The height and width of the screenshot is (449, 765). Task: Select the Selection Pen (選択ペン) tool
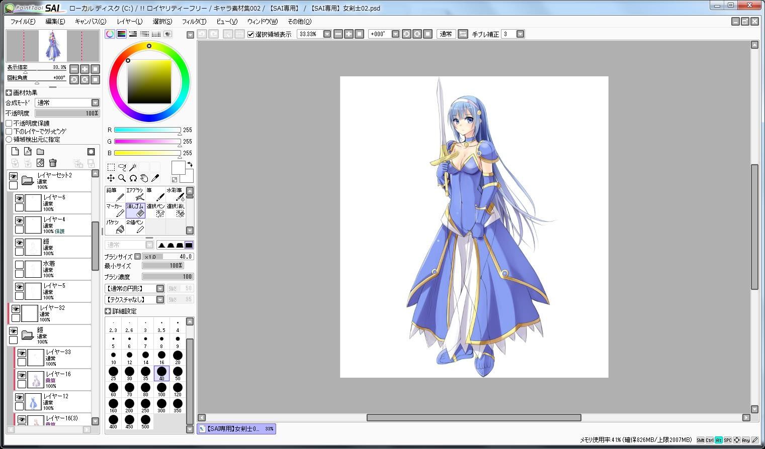(155, 210)
